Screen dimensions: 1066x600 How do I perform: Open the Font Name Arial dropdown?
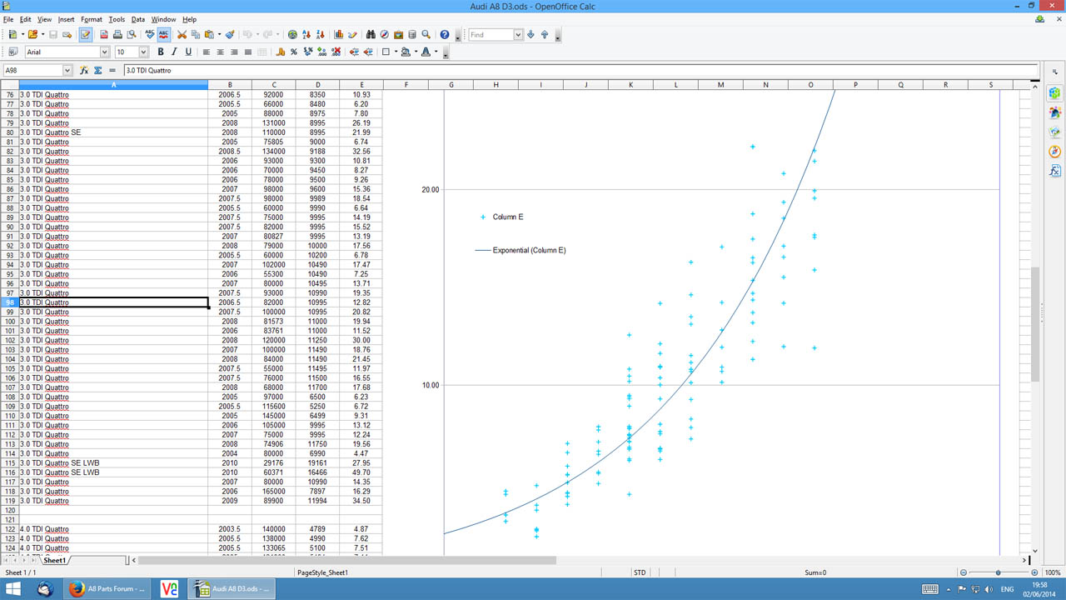point(104,52)
